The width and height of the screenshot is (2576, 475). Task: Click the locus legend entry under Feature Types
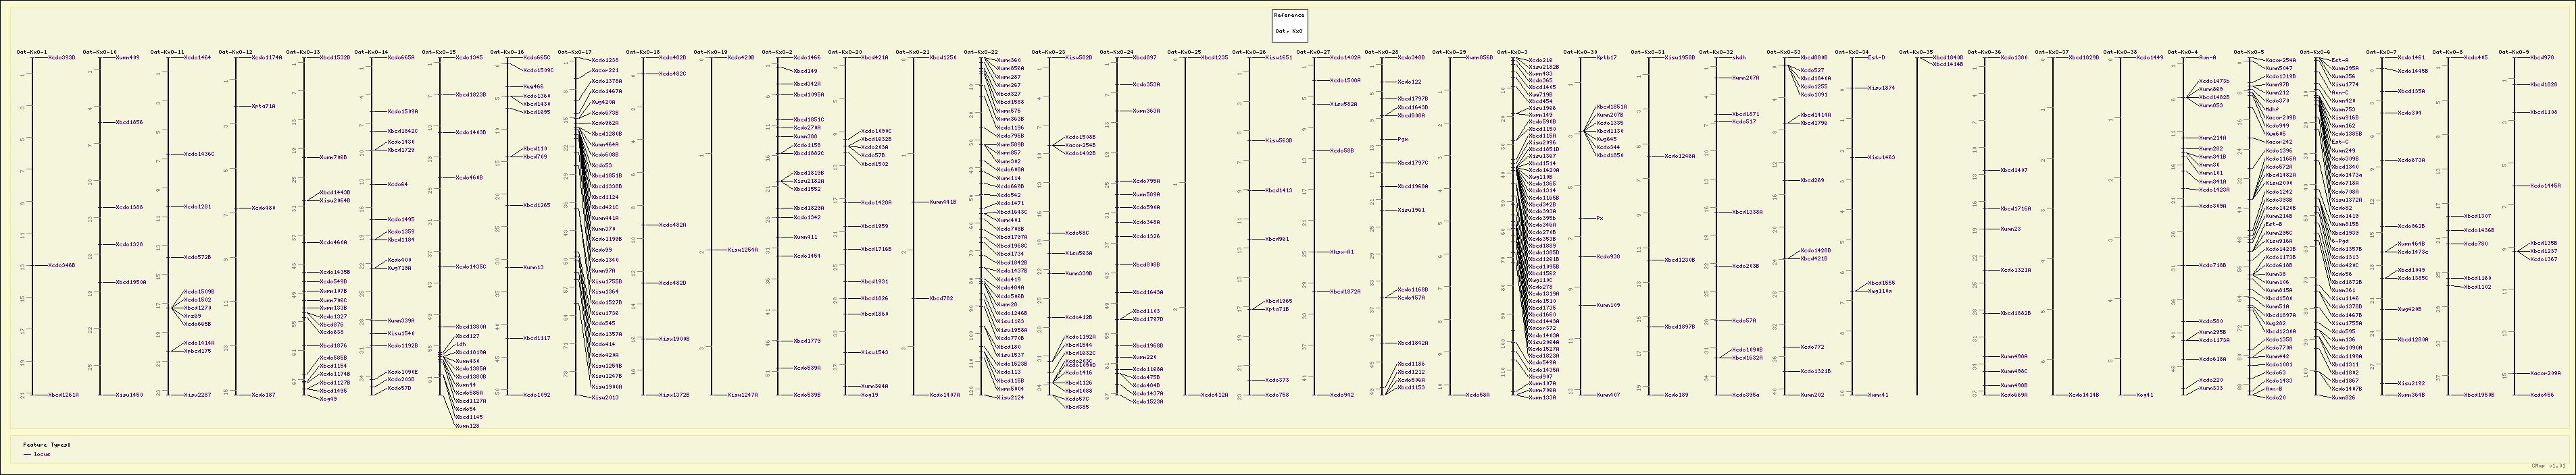pyautogui.click(x=41, y=454)
